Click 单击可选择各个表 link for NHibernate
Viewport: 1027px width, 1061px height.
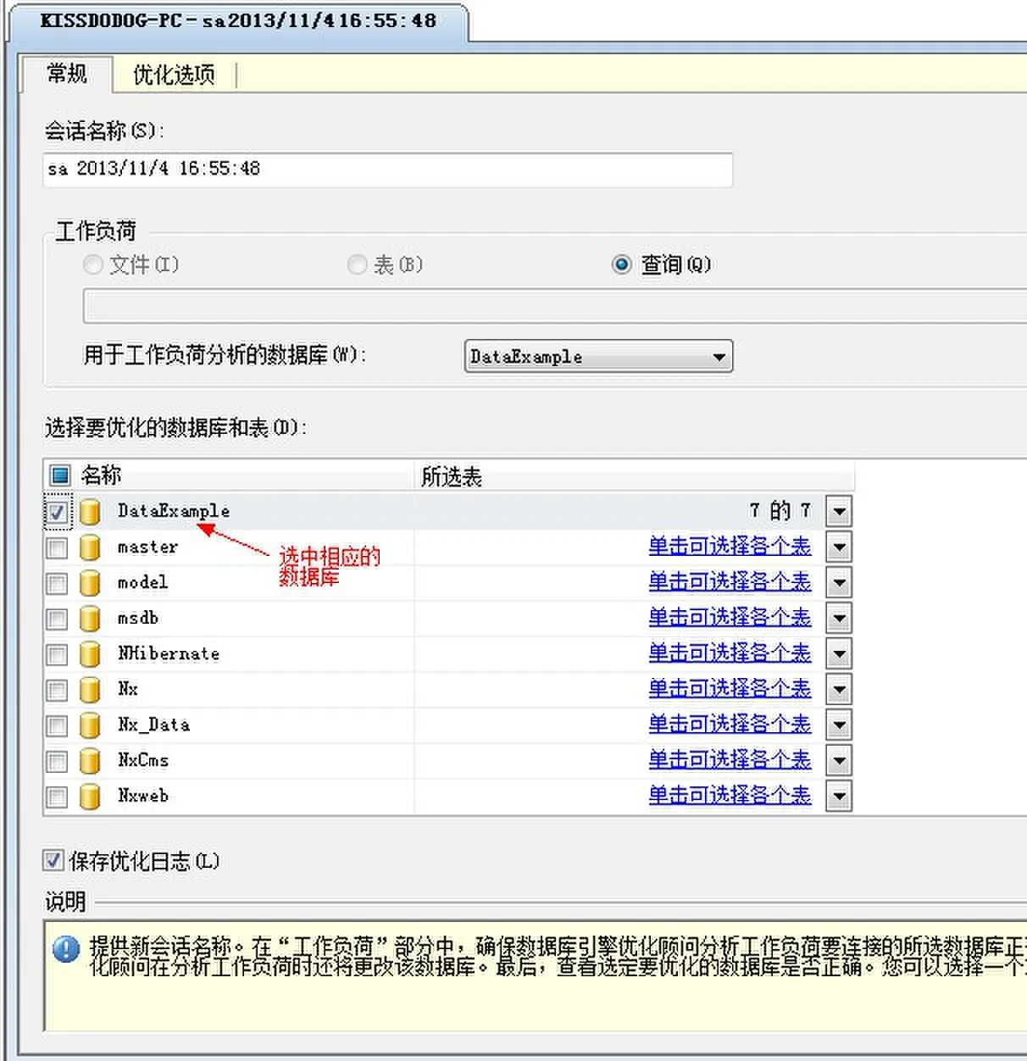pos(730,653)
